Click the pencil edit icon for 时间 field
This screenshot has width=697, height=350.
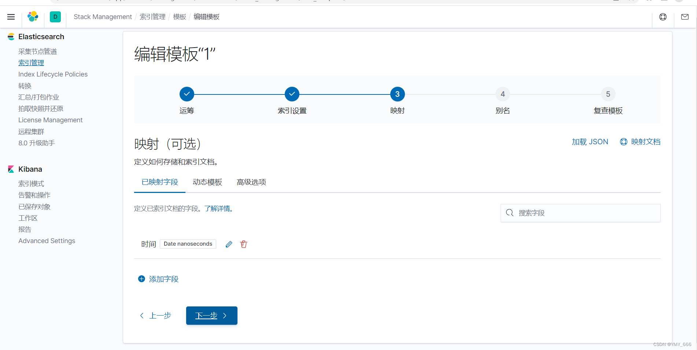point(229,244)
